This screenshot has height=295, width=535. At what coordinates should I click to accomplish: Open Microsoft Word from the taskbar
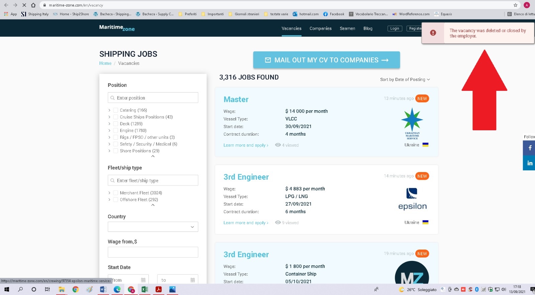(103, 289)
